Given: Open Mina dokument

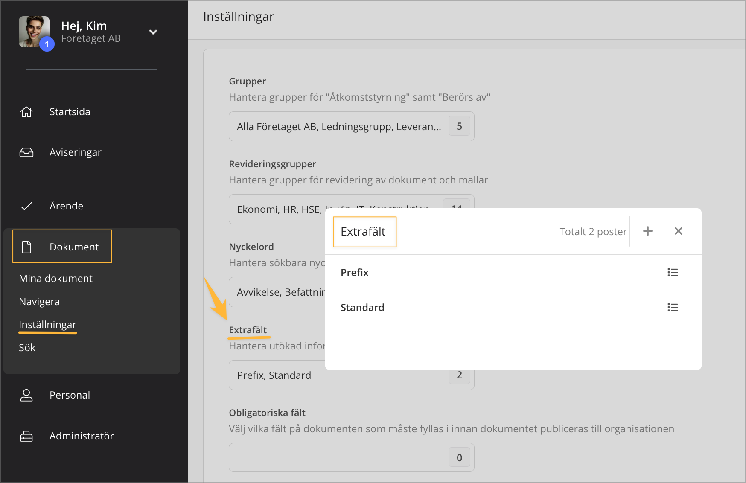Looking at the screenshot, I should pyautogui.click(x=55, y=279).
